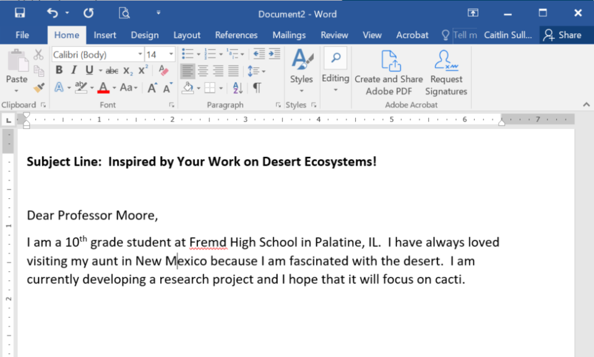Apply strikethrough with the abc button
594x357 pixels.
pyautogui.click(x=112, y=70)
